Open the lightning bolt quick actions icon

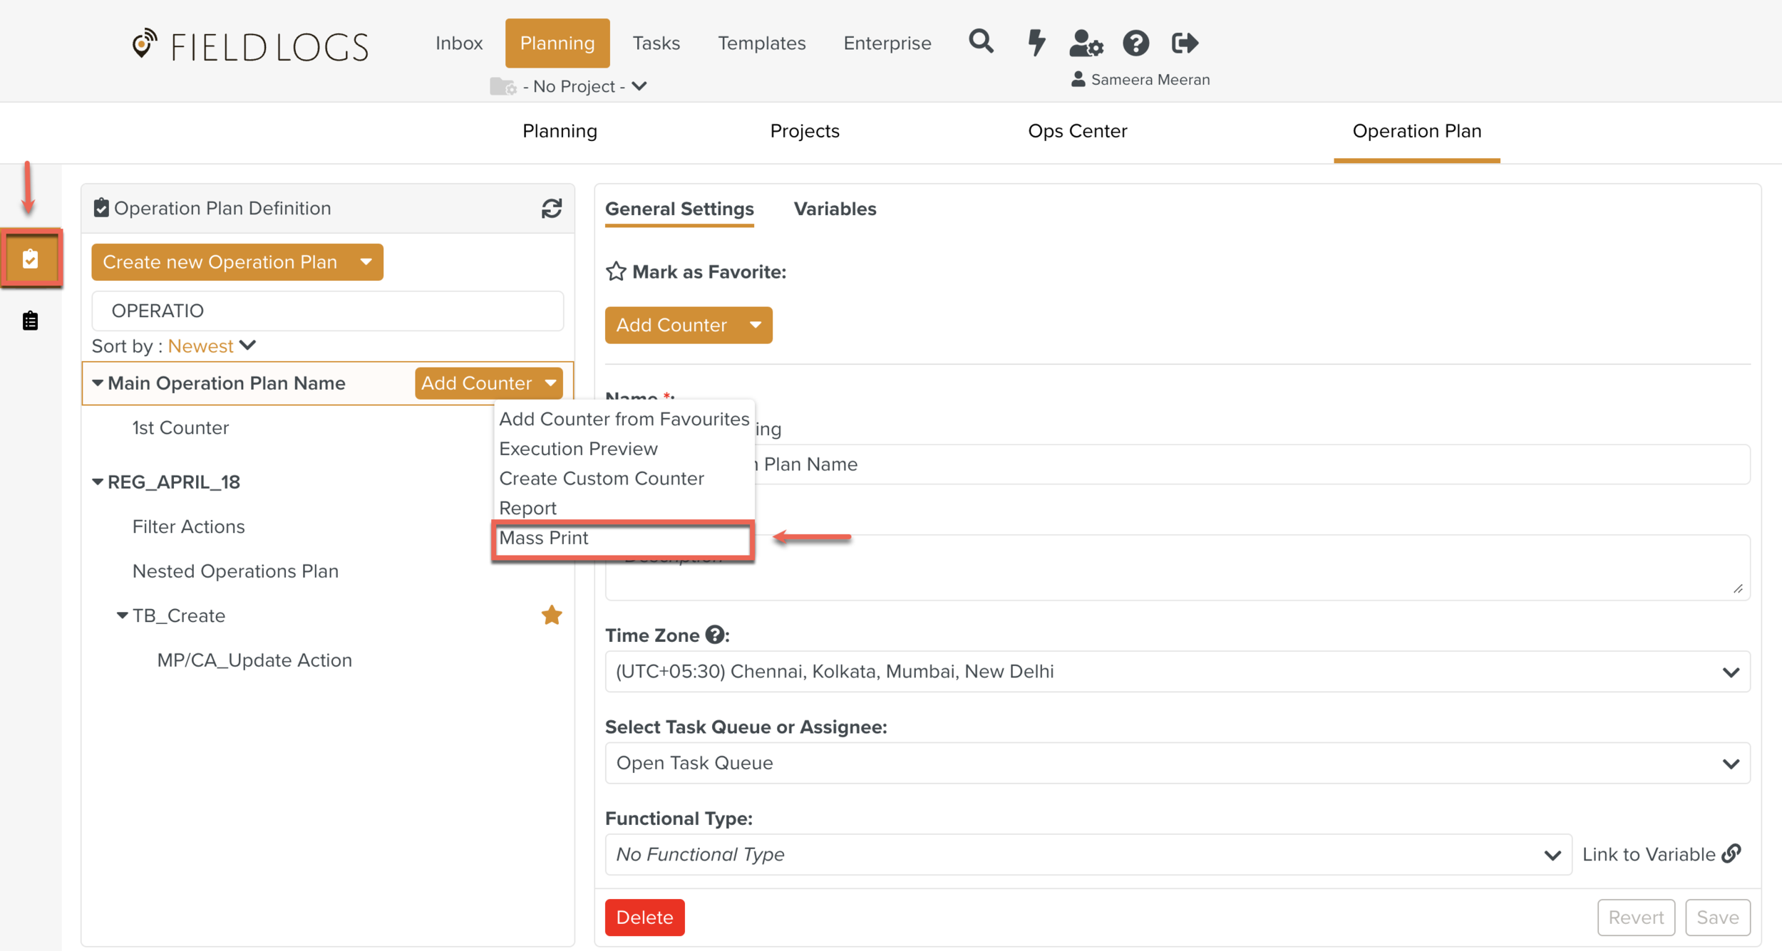[1036, 43]
